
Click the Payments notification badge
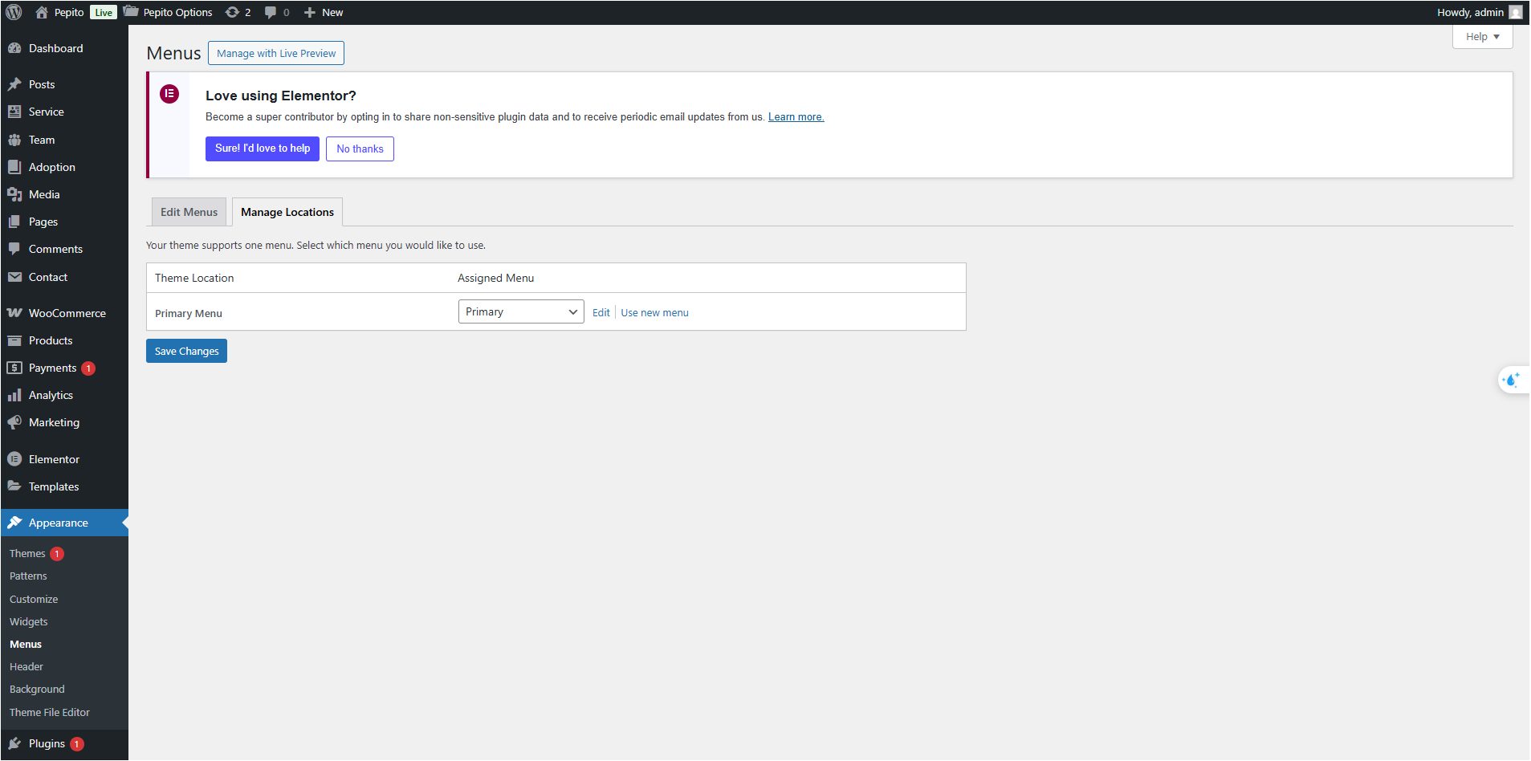pos(88,368)
